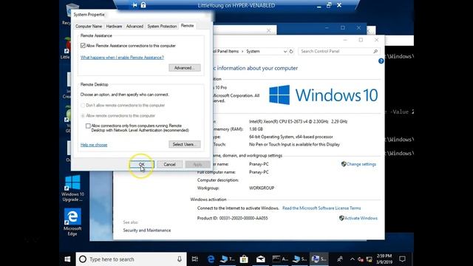The image size is (473, 266).
Task: Click lock icon in Hyper-V connection bar
Action: pyautogui.click(x=143, y=5)
